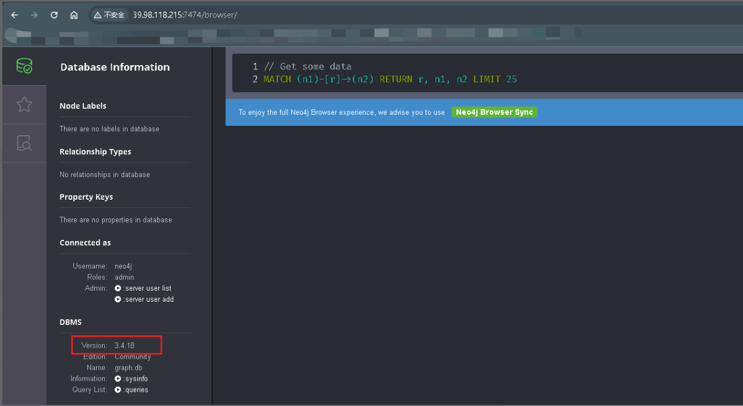Image resolution: width=743 pixels, height=406 pixels.
Task: Run the :server user add command
Action: coord(149,299)
